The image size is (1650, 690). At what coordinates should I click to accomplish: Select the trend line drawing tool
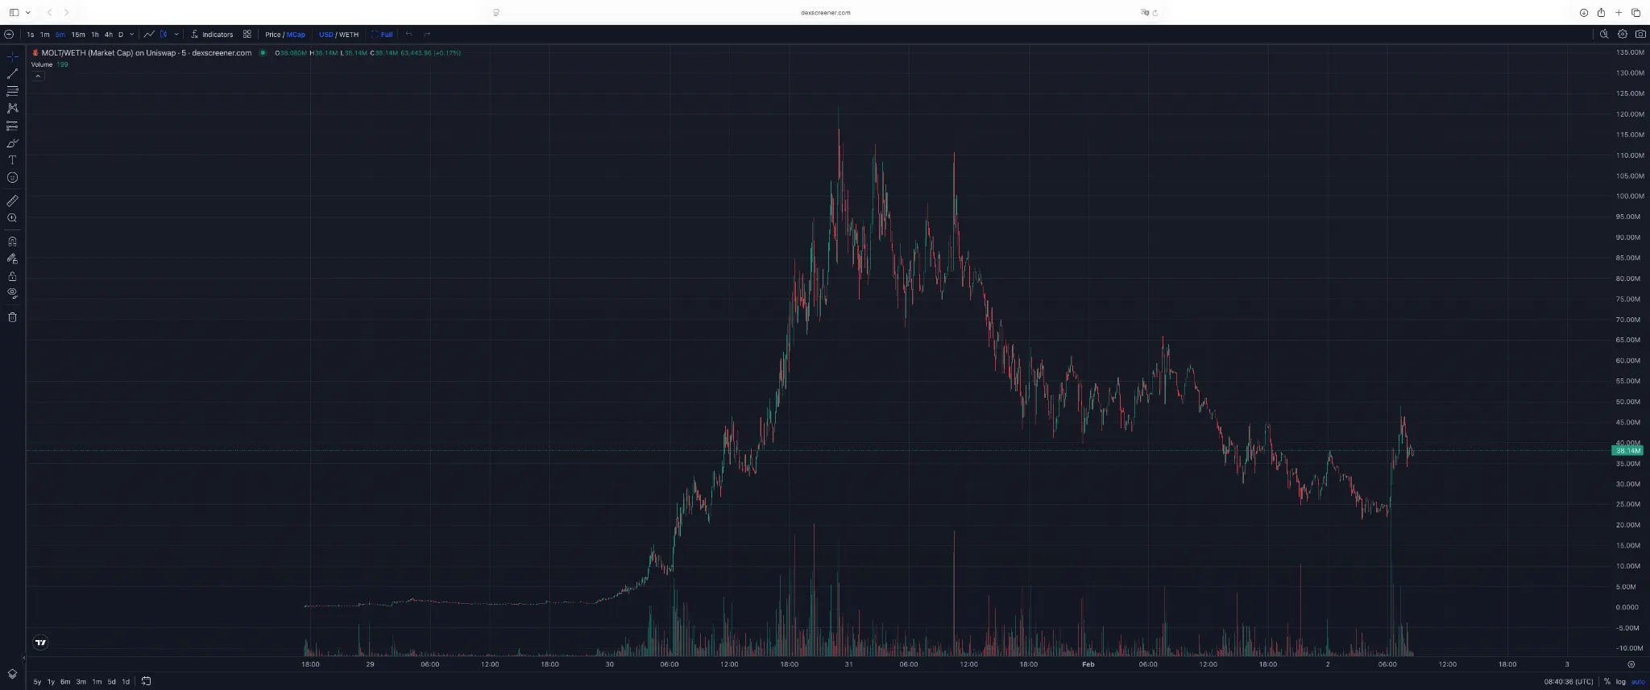(x=12, y=74)
